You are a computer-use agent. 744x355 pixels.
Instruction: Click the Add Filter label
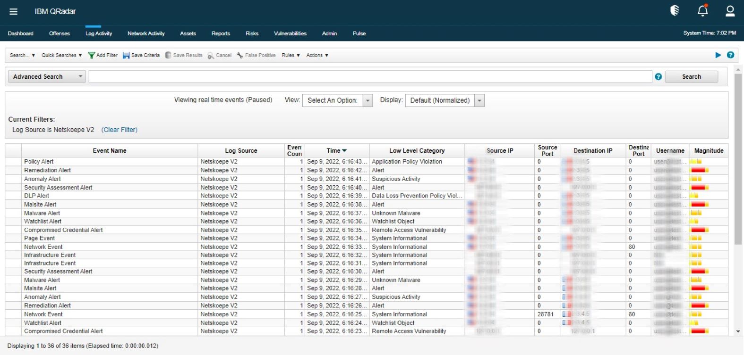[x=107, y=55]
